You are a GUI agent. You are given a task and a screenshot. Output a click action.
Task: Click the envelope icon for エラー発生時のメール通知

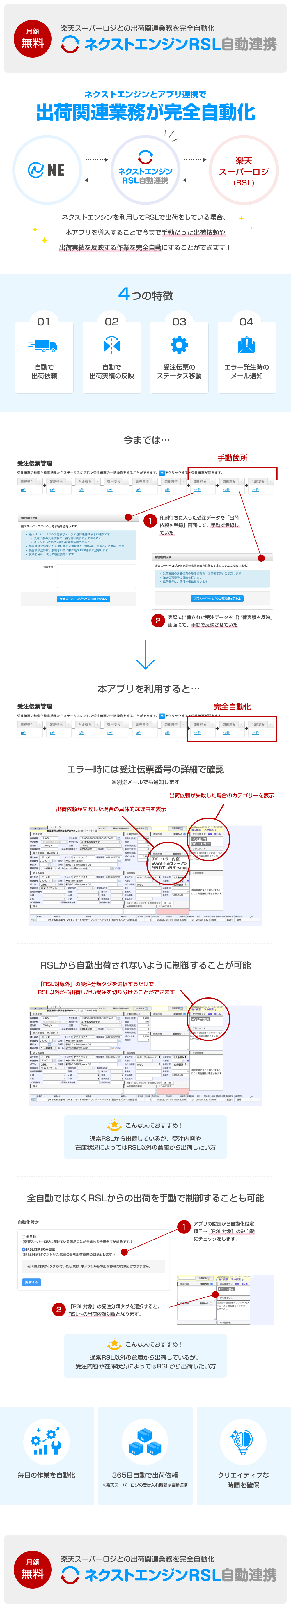247,345
